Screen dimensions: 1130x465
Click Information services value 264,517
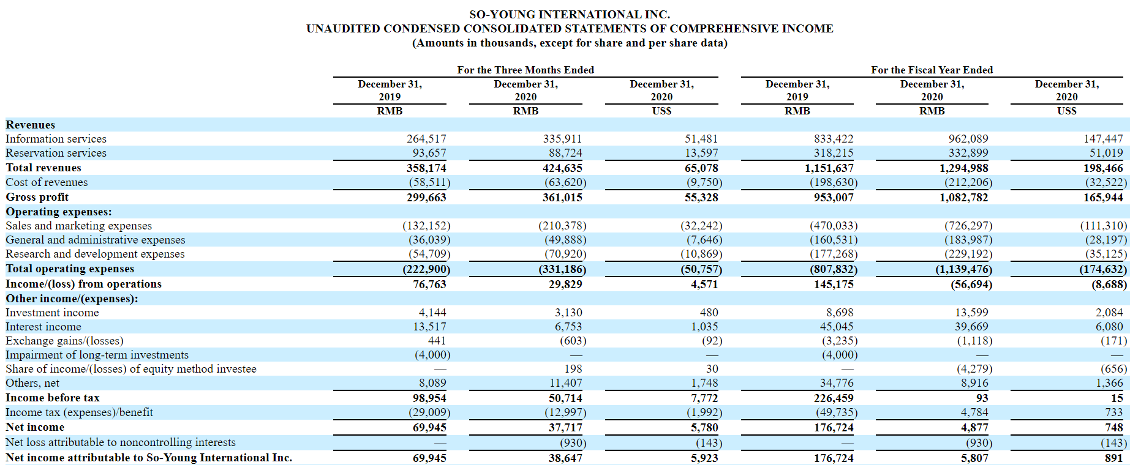point(426,139)
